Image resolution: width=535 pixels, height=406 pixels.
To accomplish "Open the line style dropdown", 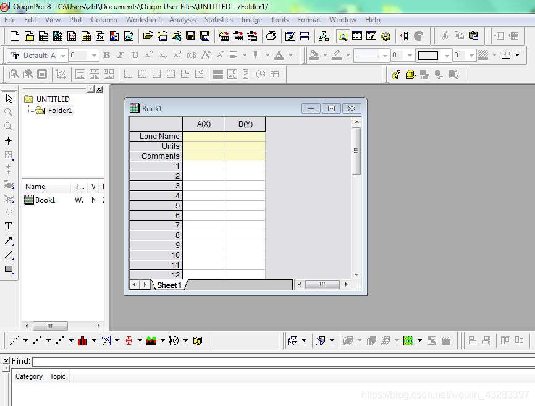I will click(385, 55).
